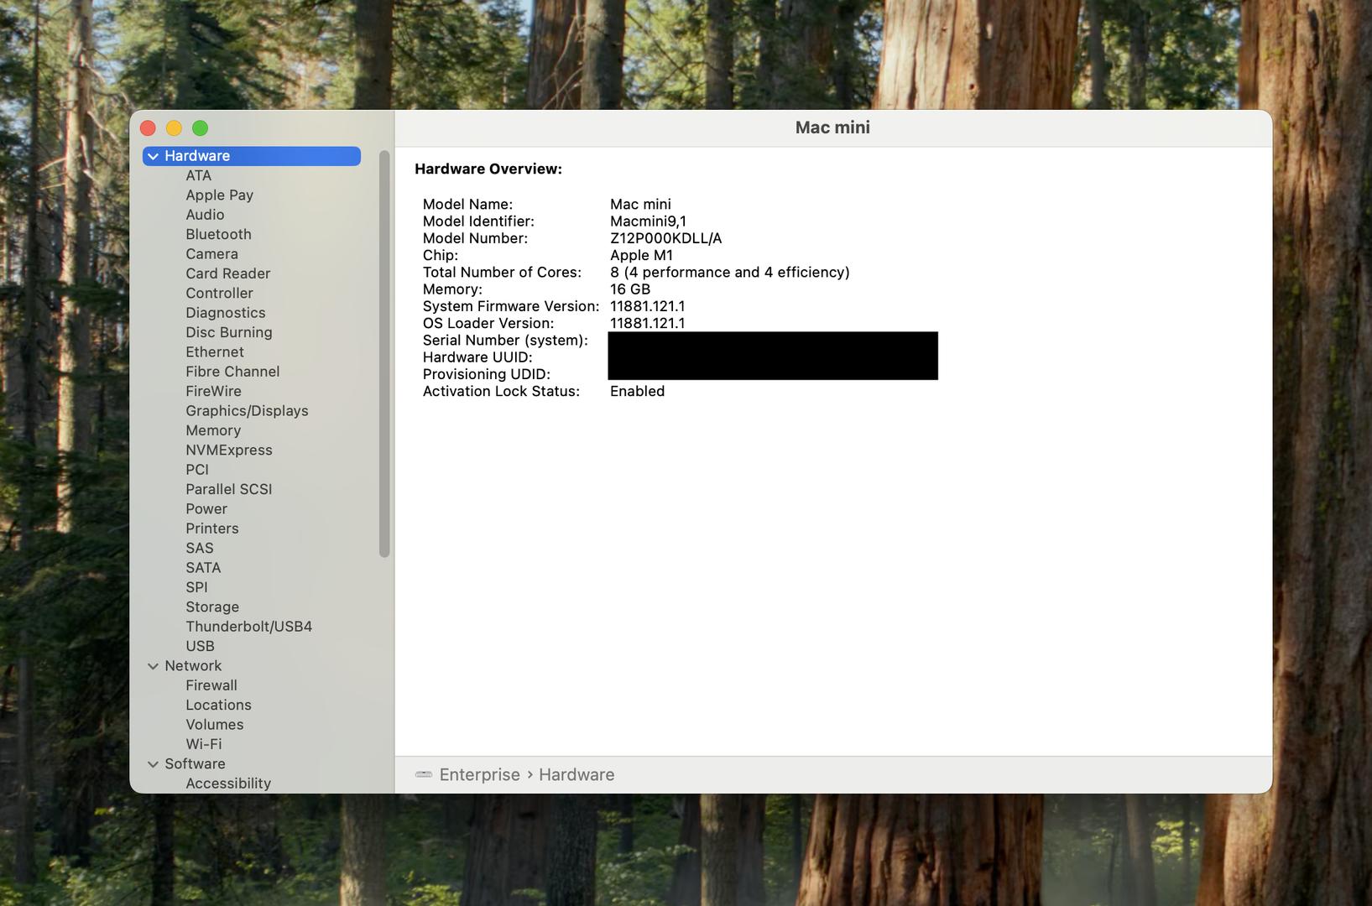Click the Model Number value Z12P000KDLL/A
The width and height of the screenshot is (1372, 906).
coord(665,238)
